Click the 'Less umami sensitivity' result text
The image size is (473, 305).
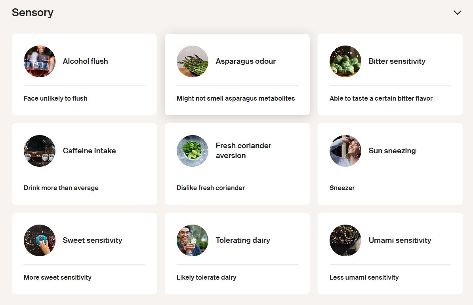tap(364, 278)
